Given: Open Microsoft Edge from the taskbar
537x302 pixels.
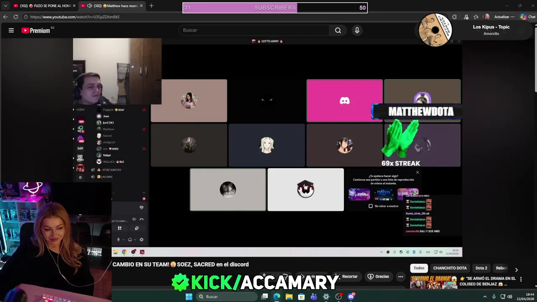Looking at the screenshot, I should 277,297.
